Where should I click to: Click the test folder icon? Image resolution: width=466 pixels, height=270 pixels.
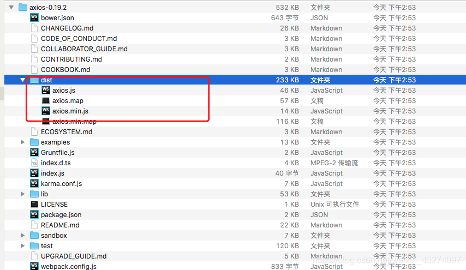click(x=34, y=245)
